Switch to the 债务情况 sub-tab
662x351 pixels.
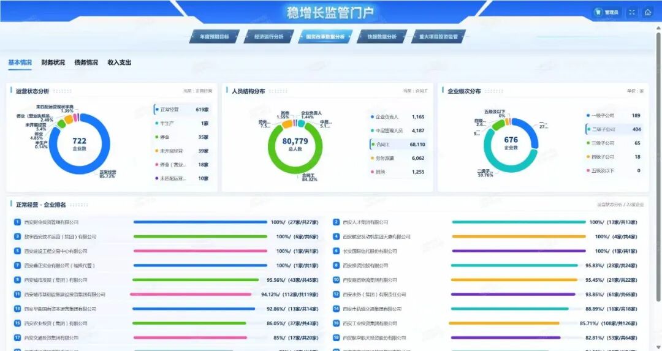tap(86, 62)
